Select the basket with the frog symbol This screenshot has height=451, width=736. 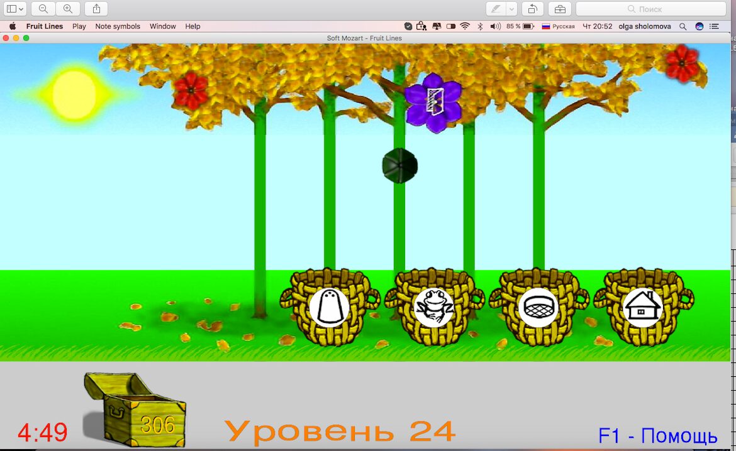coord(434,307)
